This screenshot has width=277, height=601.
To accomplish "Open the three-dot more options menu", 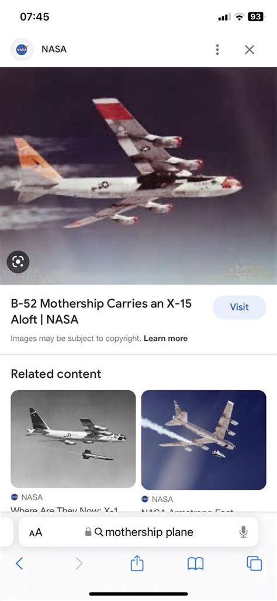I will pos(217,49).
